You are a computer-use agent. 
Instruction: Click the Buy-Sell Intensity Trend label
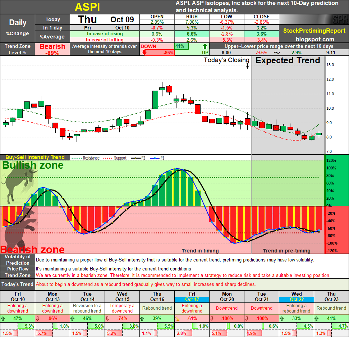pyautogui.click(x=35, y=157)
